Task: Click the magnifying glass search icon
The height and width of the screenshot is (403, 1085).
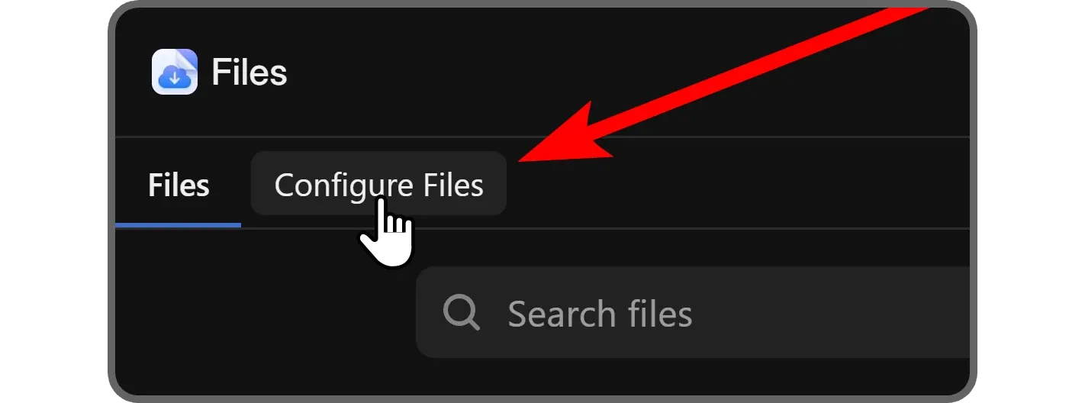Action: [462, 313]
